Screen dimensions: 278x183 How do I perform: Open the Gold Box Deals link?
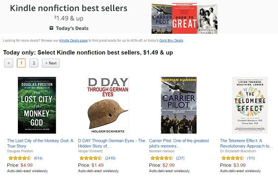(171, 40)
